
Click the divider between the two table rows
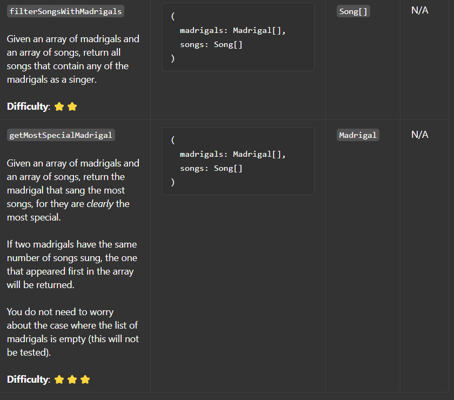click(x=227, y=118)
